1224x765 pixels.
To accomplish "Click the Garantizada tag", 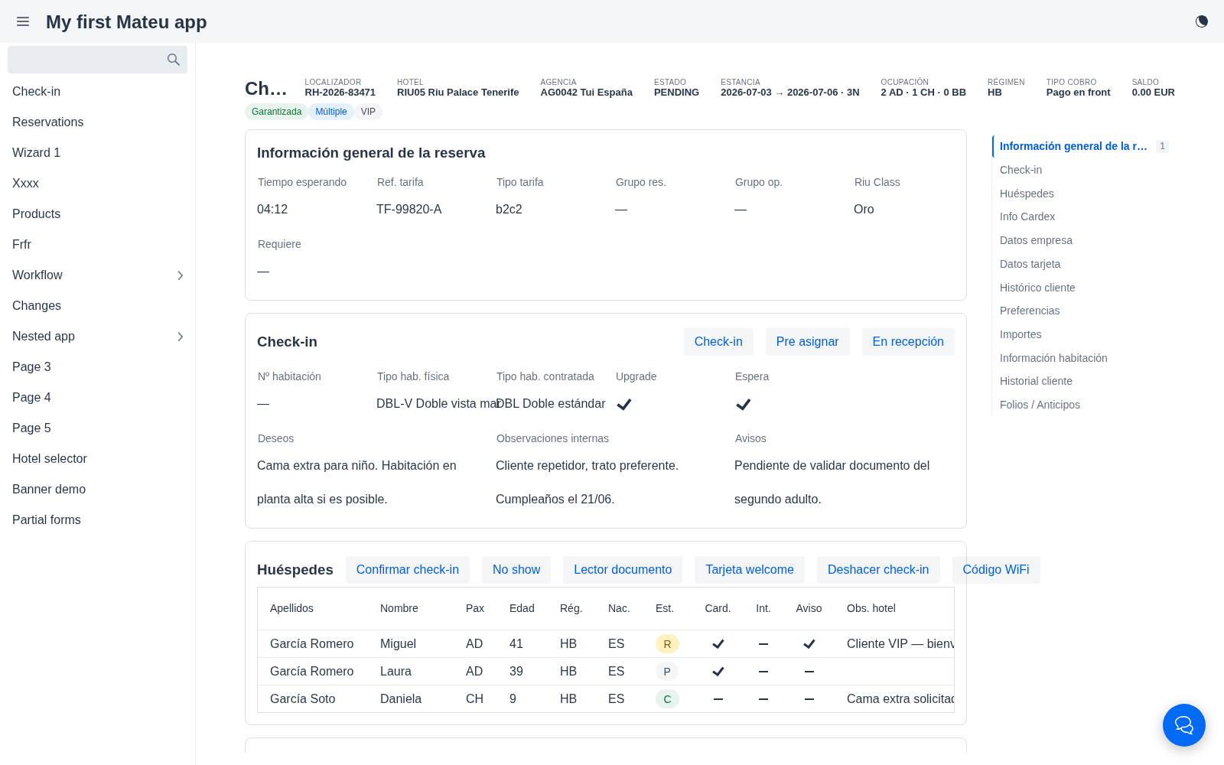I will click(x=276, y=112).
